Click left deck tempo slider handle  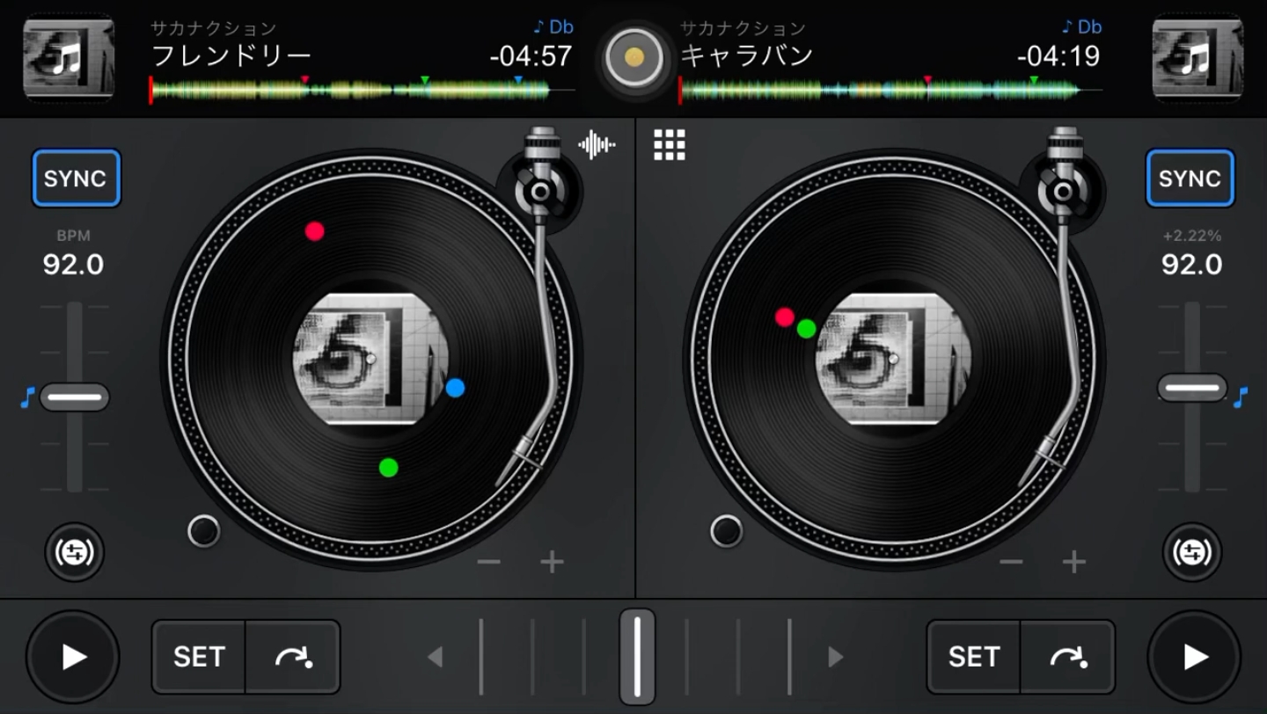click(75, 397)
